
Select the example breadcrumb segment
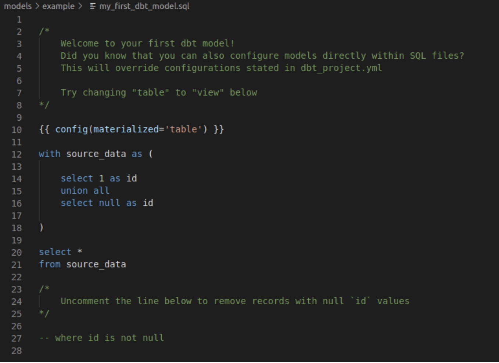(x=58, y=7)
